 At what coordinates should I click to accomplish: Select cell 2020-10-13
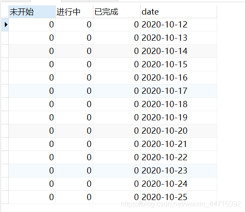[x=179, y=38]
